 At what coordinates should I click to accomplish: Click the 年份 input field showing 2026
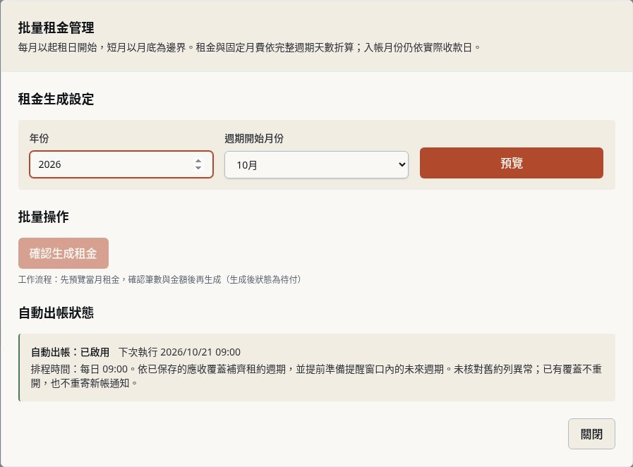click(121, 164)
